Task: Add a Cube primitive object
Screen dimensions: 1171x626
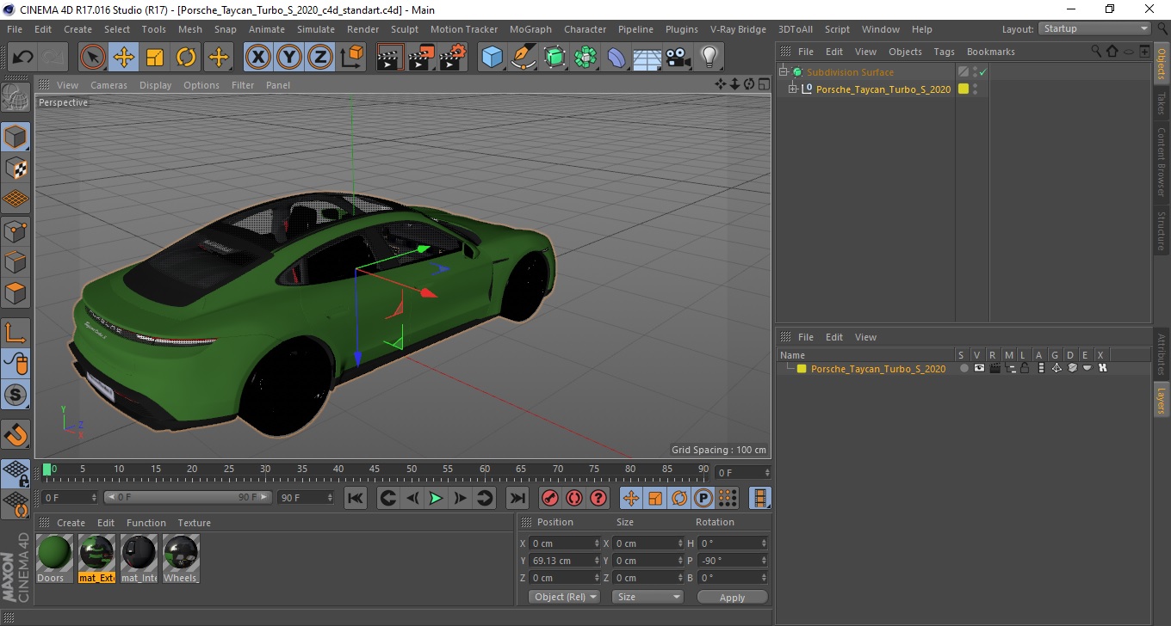Action: point(493,58)
